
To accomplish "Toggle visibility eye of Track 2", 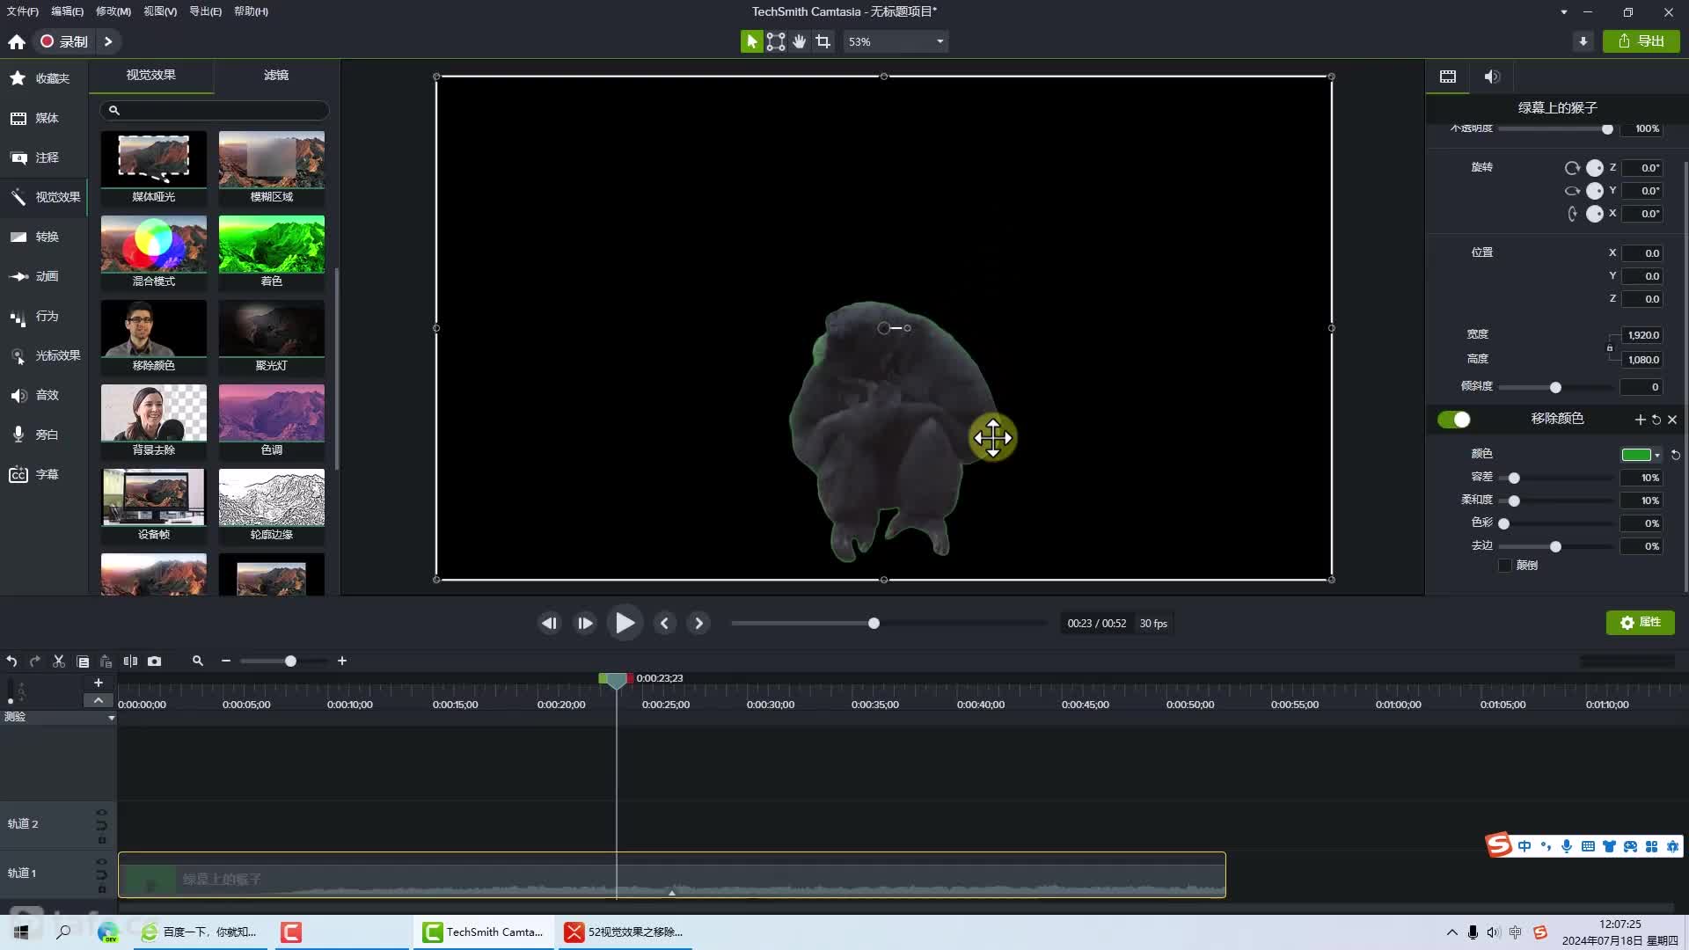I will 101,812.
